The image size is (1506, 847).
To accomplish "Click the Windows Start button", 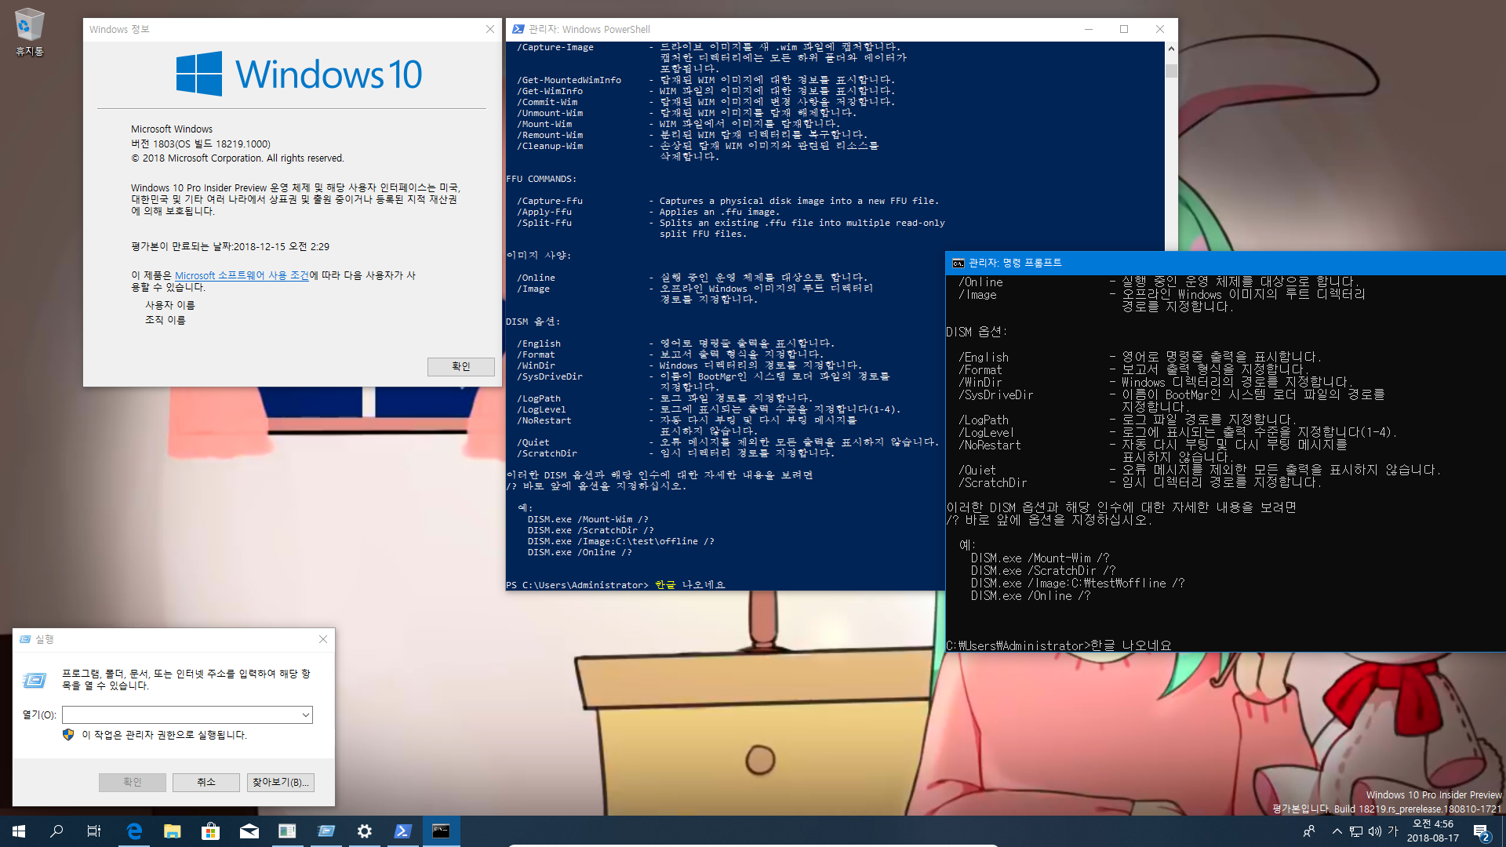I will [x=19, y=831].
